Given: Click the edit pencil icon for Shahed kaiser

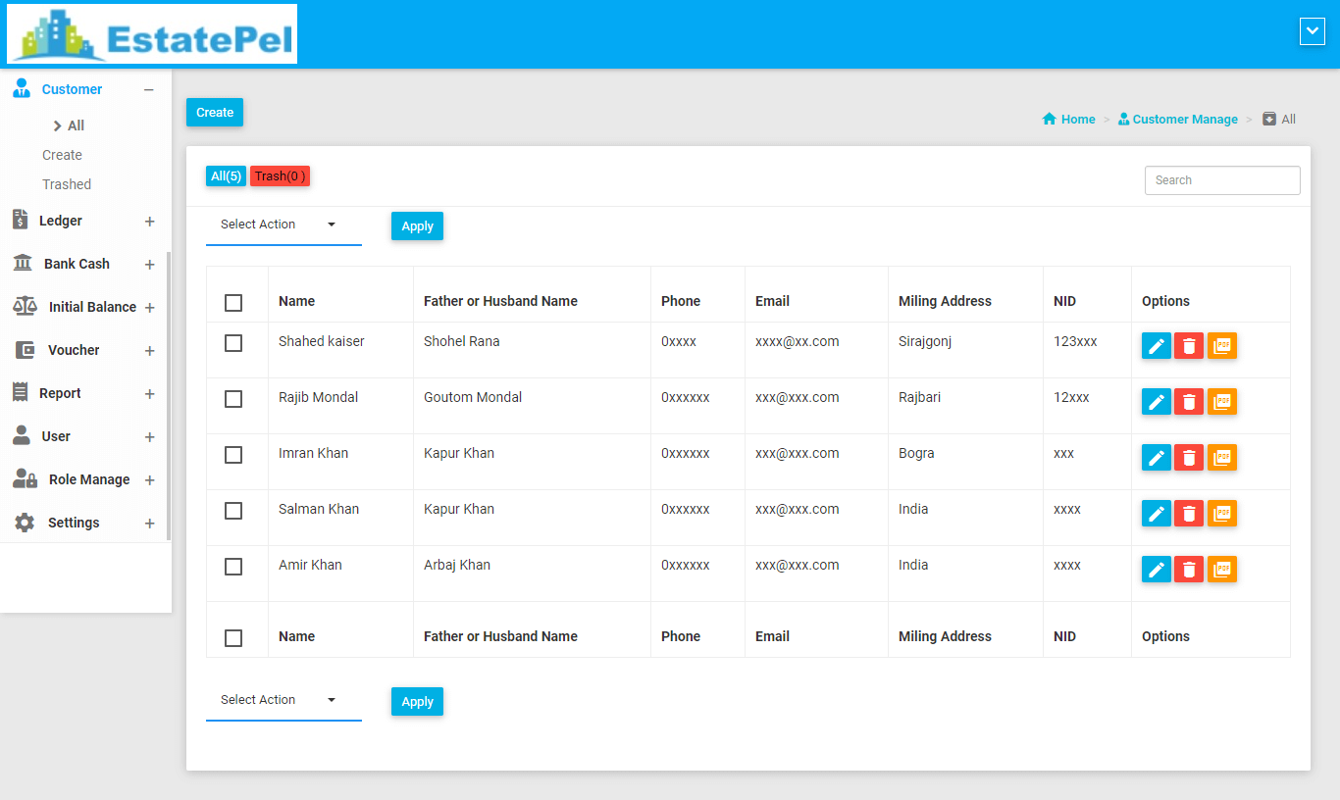Looking at the screenshot, I should 1156,346.
